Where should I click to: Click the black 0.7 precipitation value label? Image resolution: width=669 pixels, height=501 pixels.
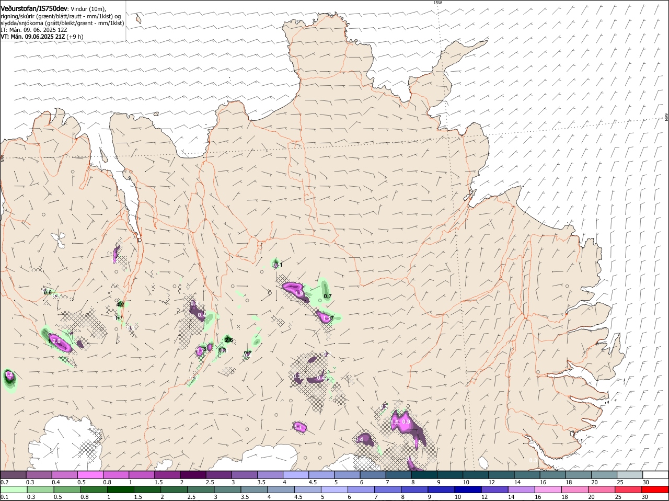328,296
